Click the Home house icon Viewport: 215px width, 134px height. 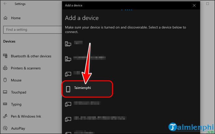pos(5,18)
